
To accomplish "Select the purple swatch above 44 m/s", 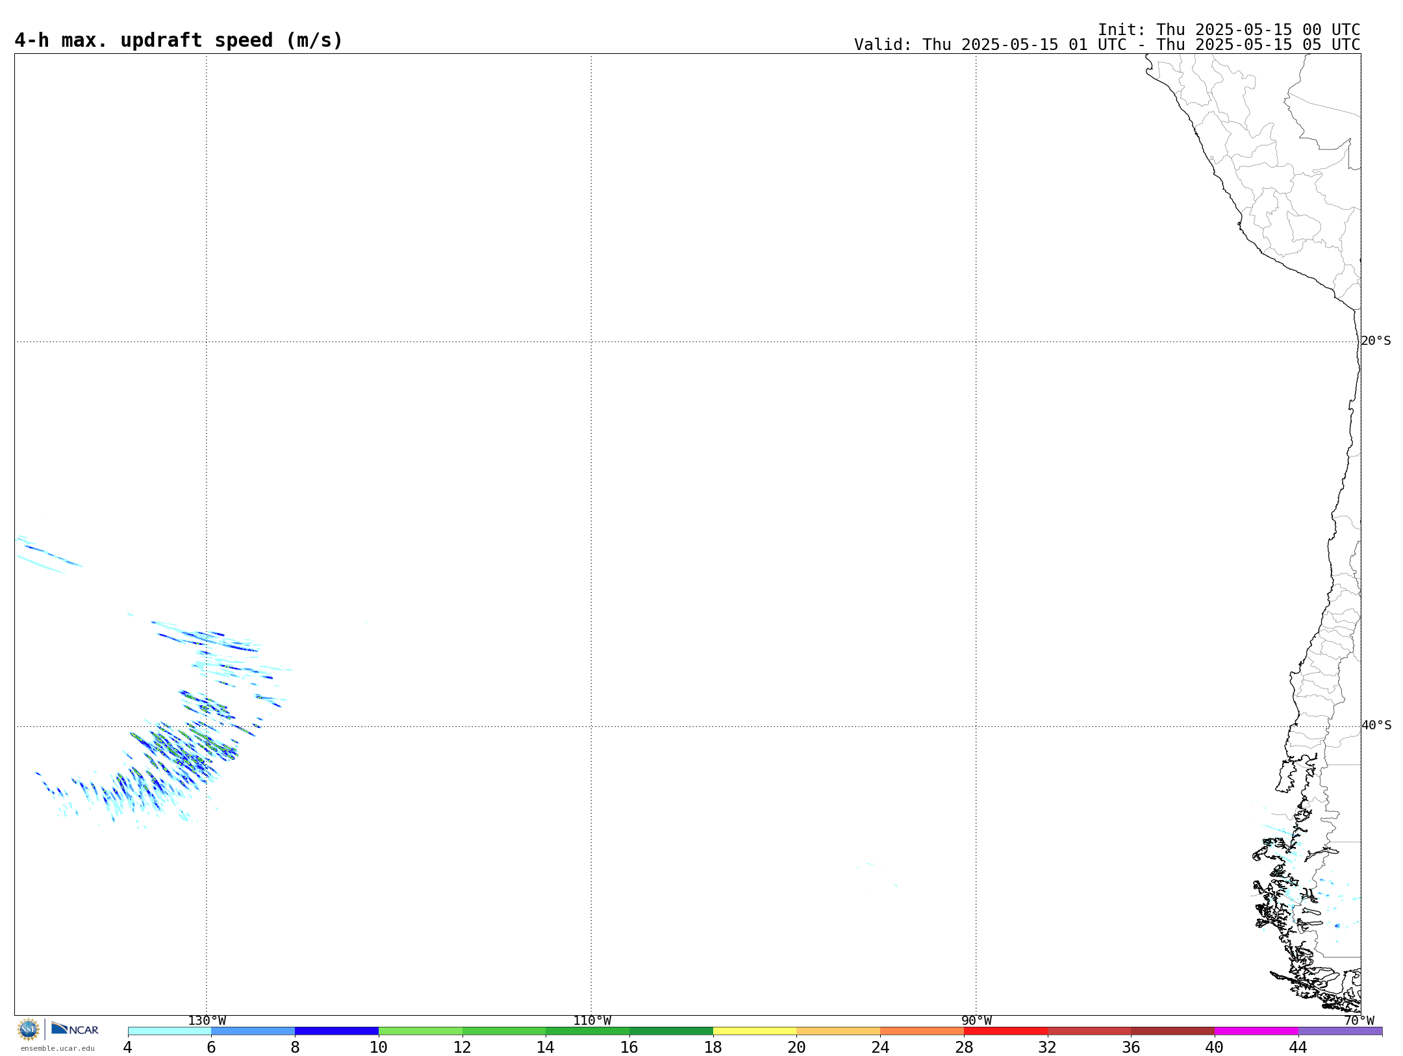I will (1341, 1031).
